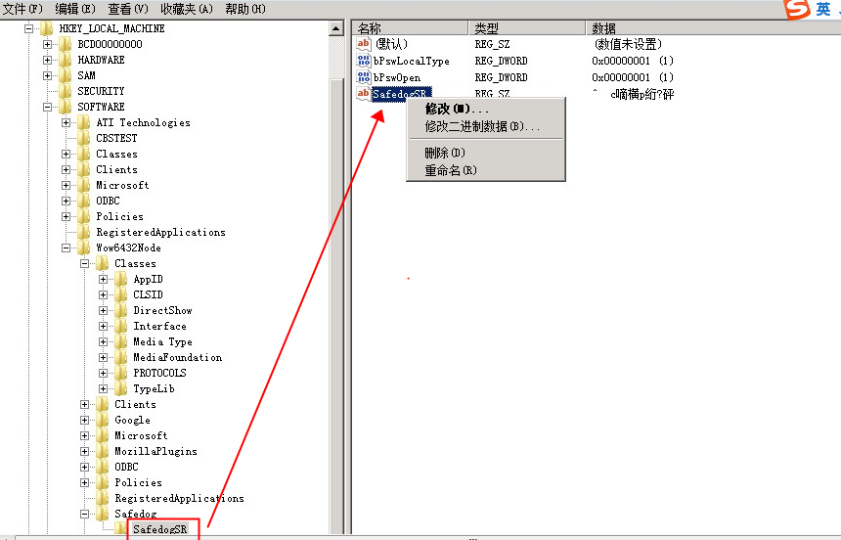Open the 编辑(E) menu
The image size is (841, 540).
click(x=75, y=9)
